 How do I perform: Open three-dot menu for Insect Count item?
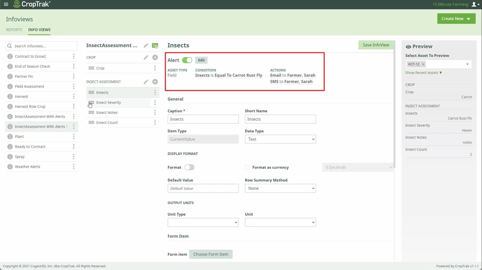[155, 123]
